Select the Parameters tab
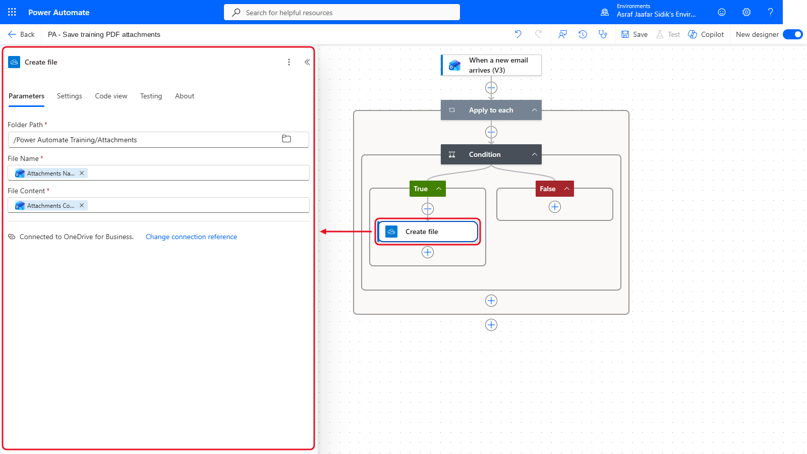 [26, 96]
